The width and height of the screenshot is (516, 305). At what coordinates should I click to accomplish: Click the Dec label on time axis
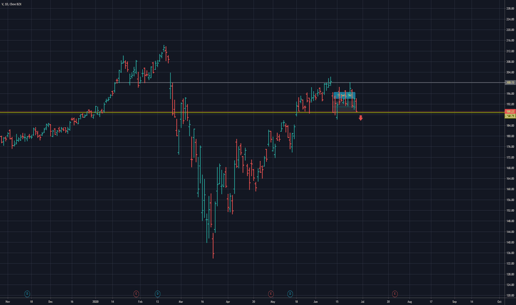50,302
